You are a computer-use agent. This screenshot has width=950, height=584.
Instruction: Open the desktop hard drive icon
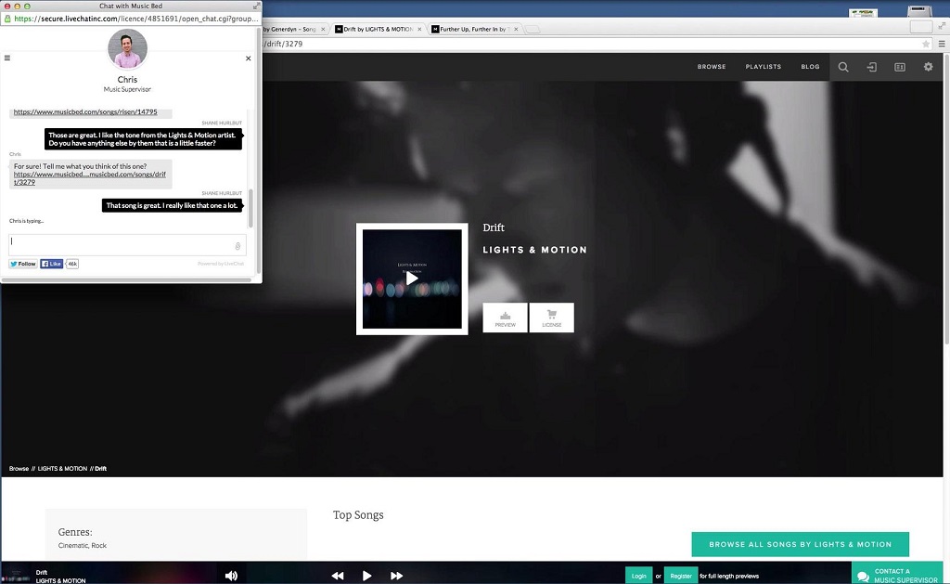point(919,11)
